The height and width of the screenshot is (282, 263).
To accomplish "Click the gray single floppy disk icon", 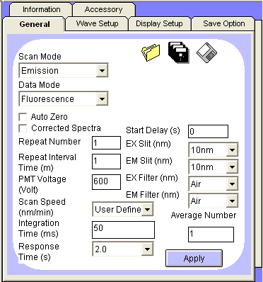I will point(206,52).
